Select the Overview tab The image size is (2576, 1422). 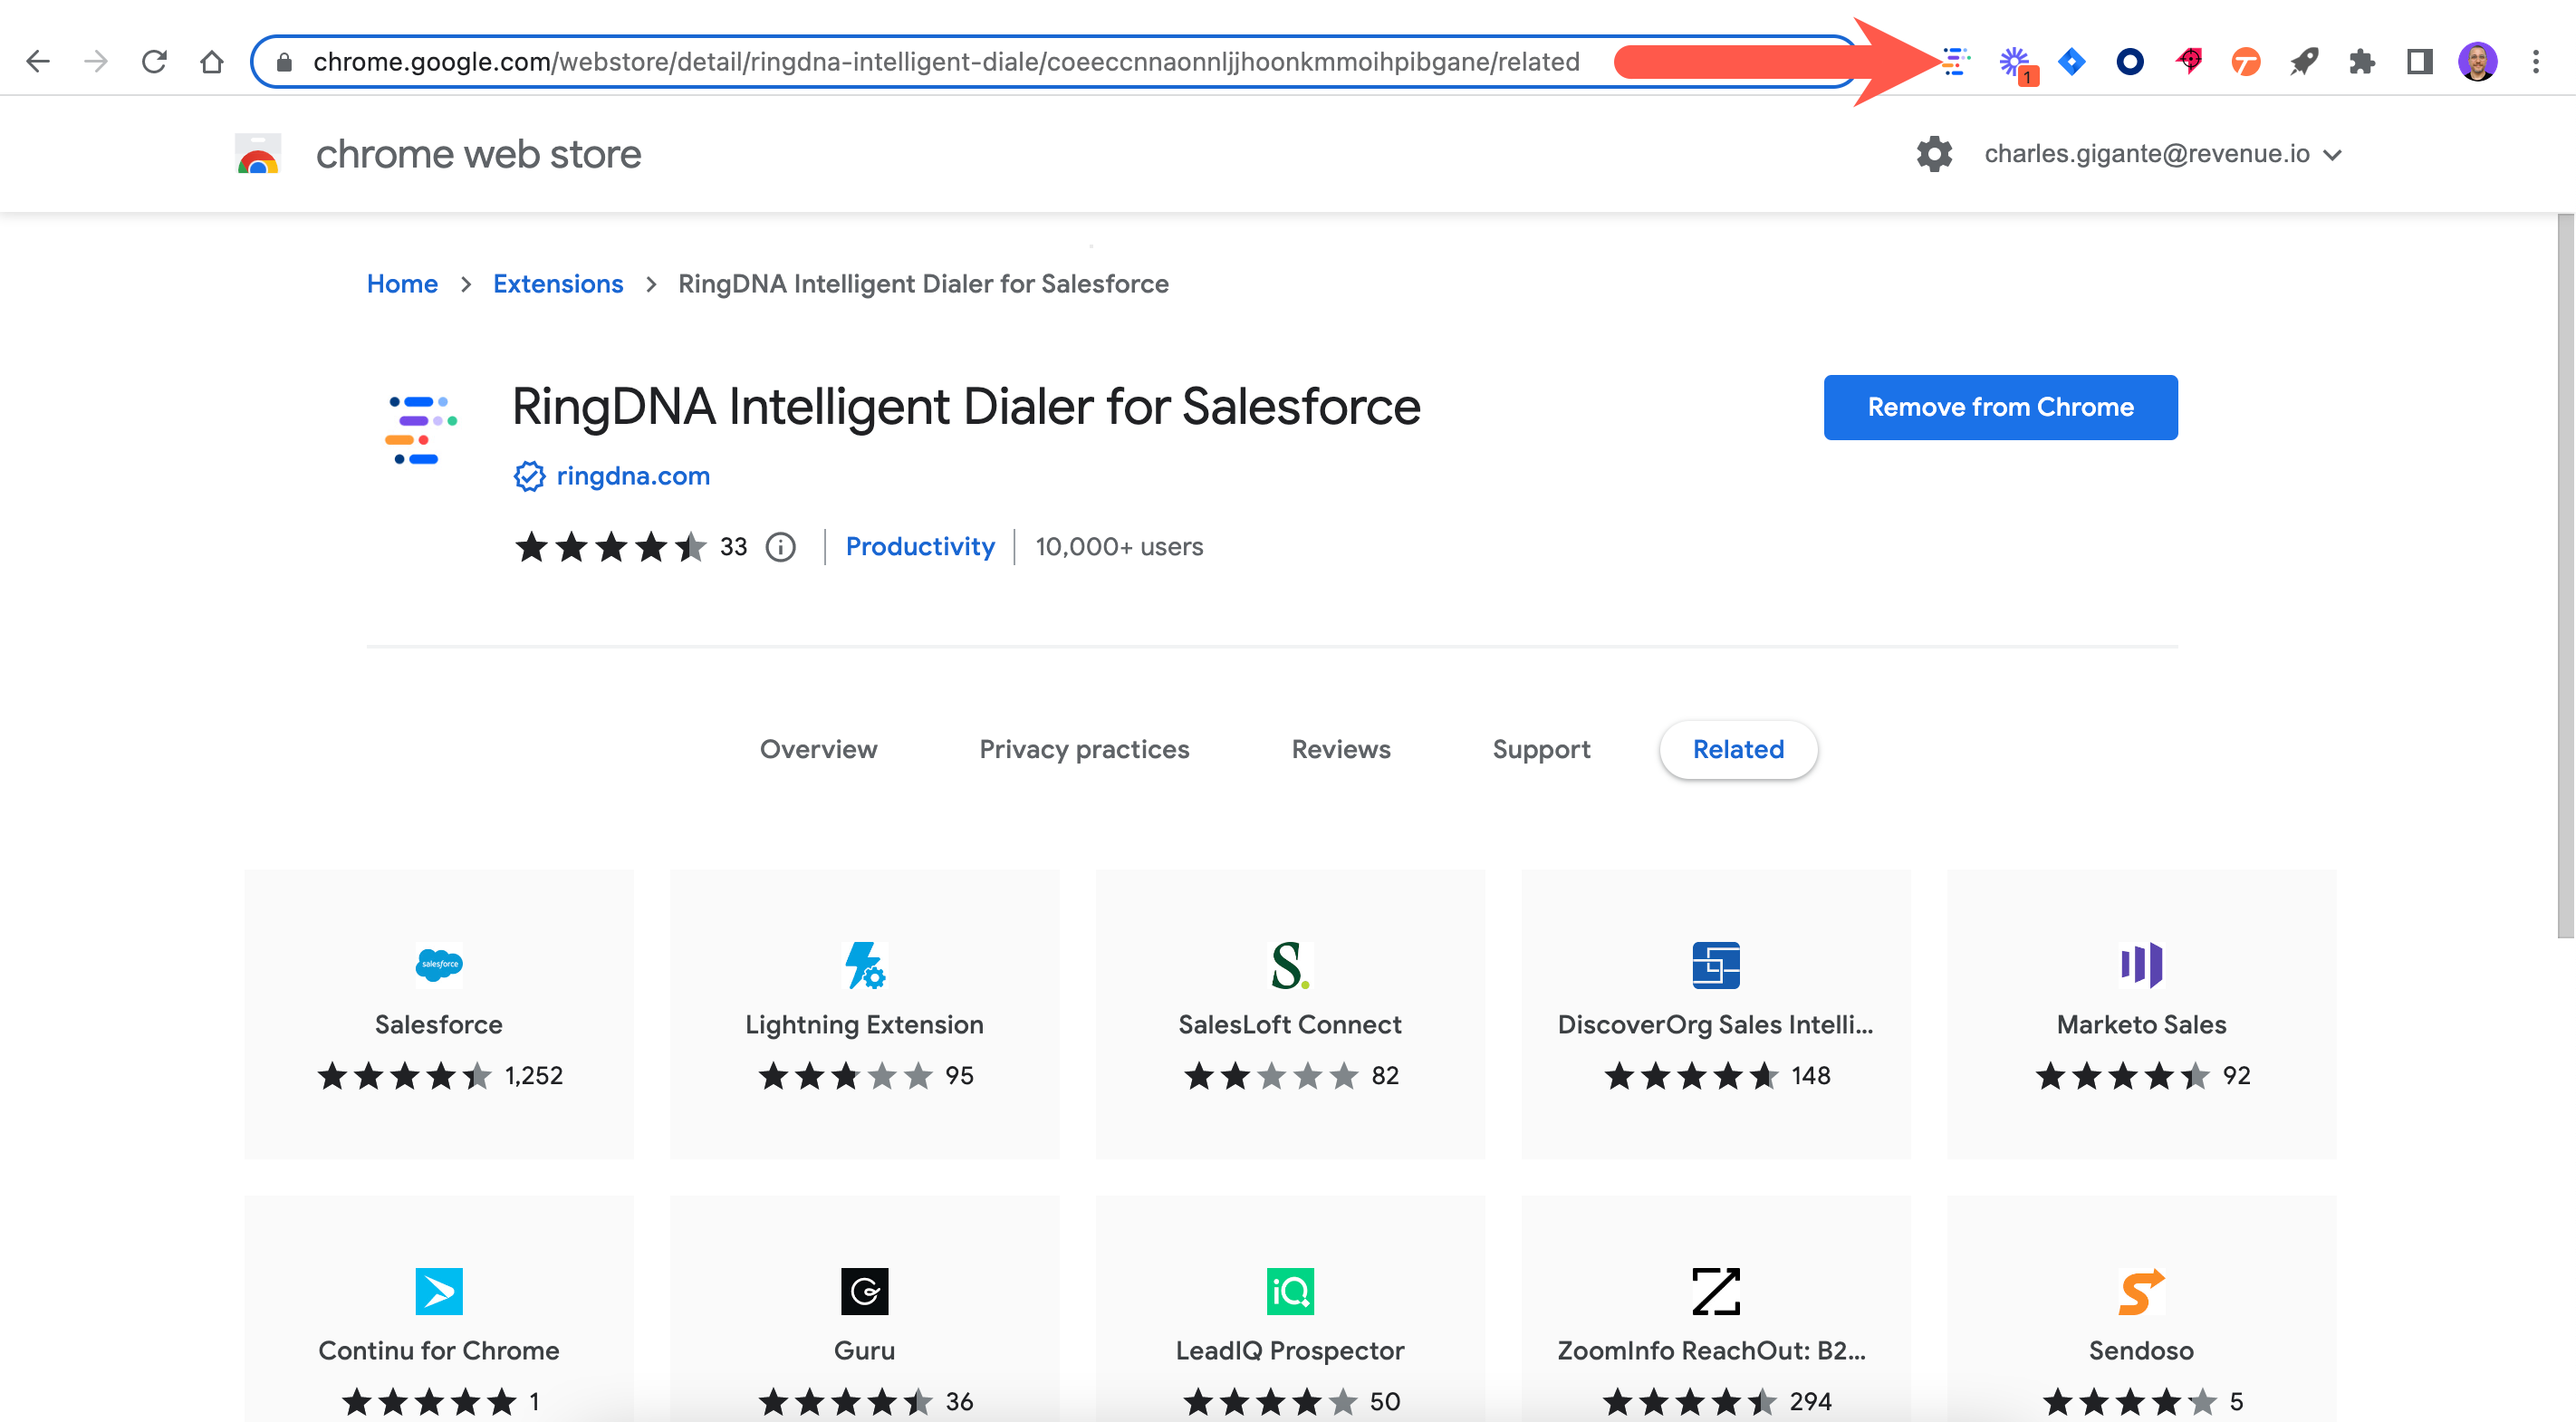818,749
